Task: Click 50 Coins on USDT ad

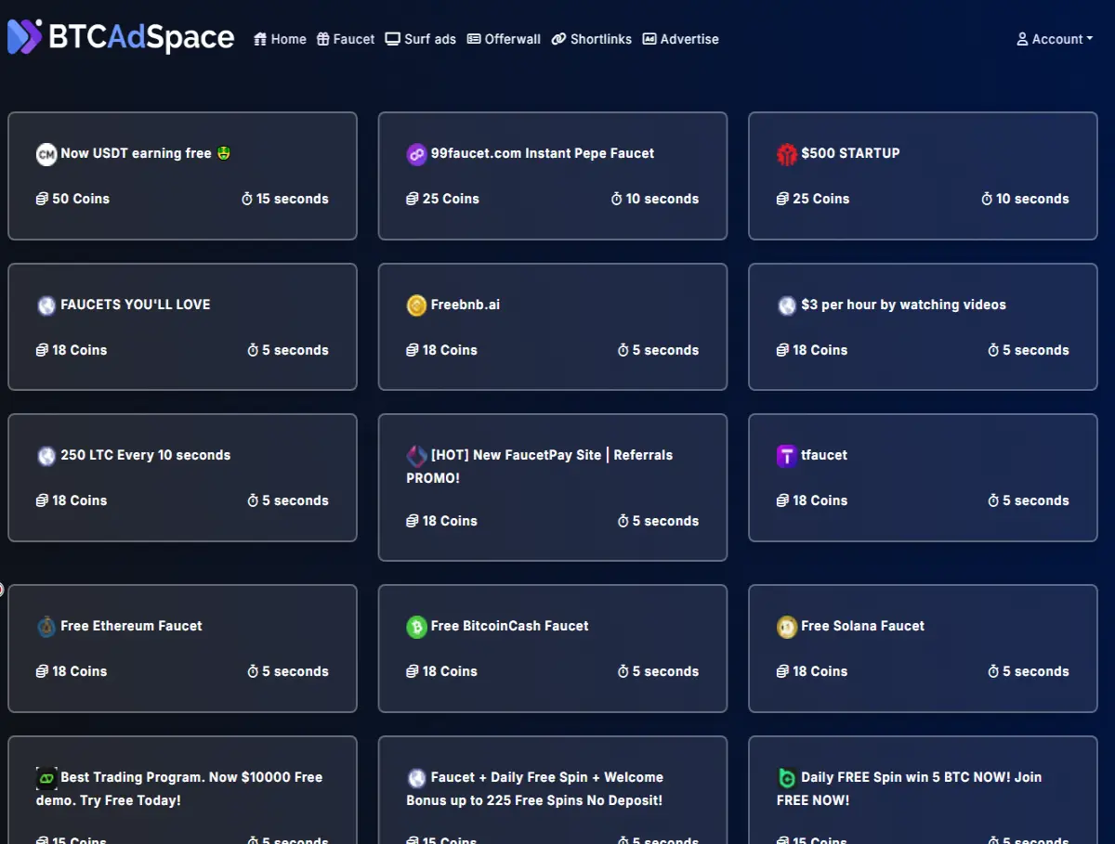Action: (72, 199)
